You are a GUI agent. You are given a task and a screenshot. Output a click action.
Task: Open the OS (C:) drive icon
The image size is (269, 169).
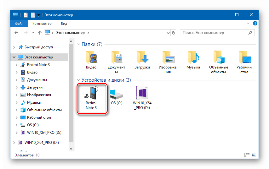pyautogui.click(x=117, y=95)
